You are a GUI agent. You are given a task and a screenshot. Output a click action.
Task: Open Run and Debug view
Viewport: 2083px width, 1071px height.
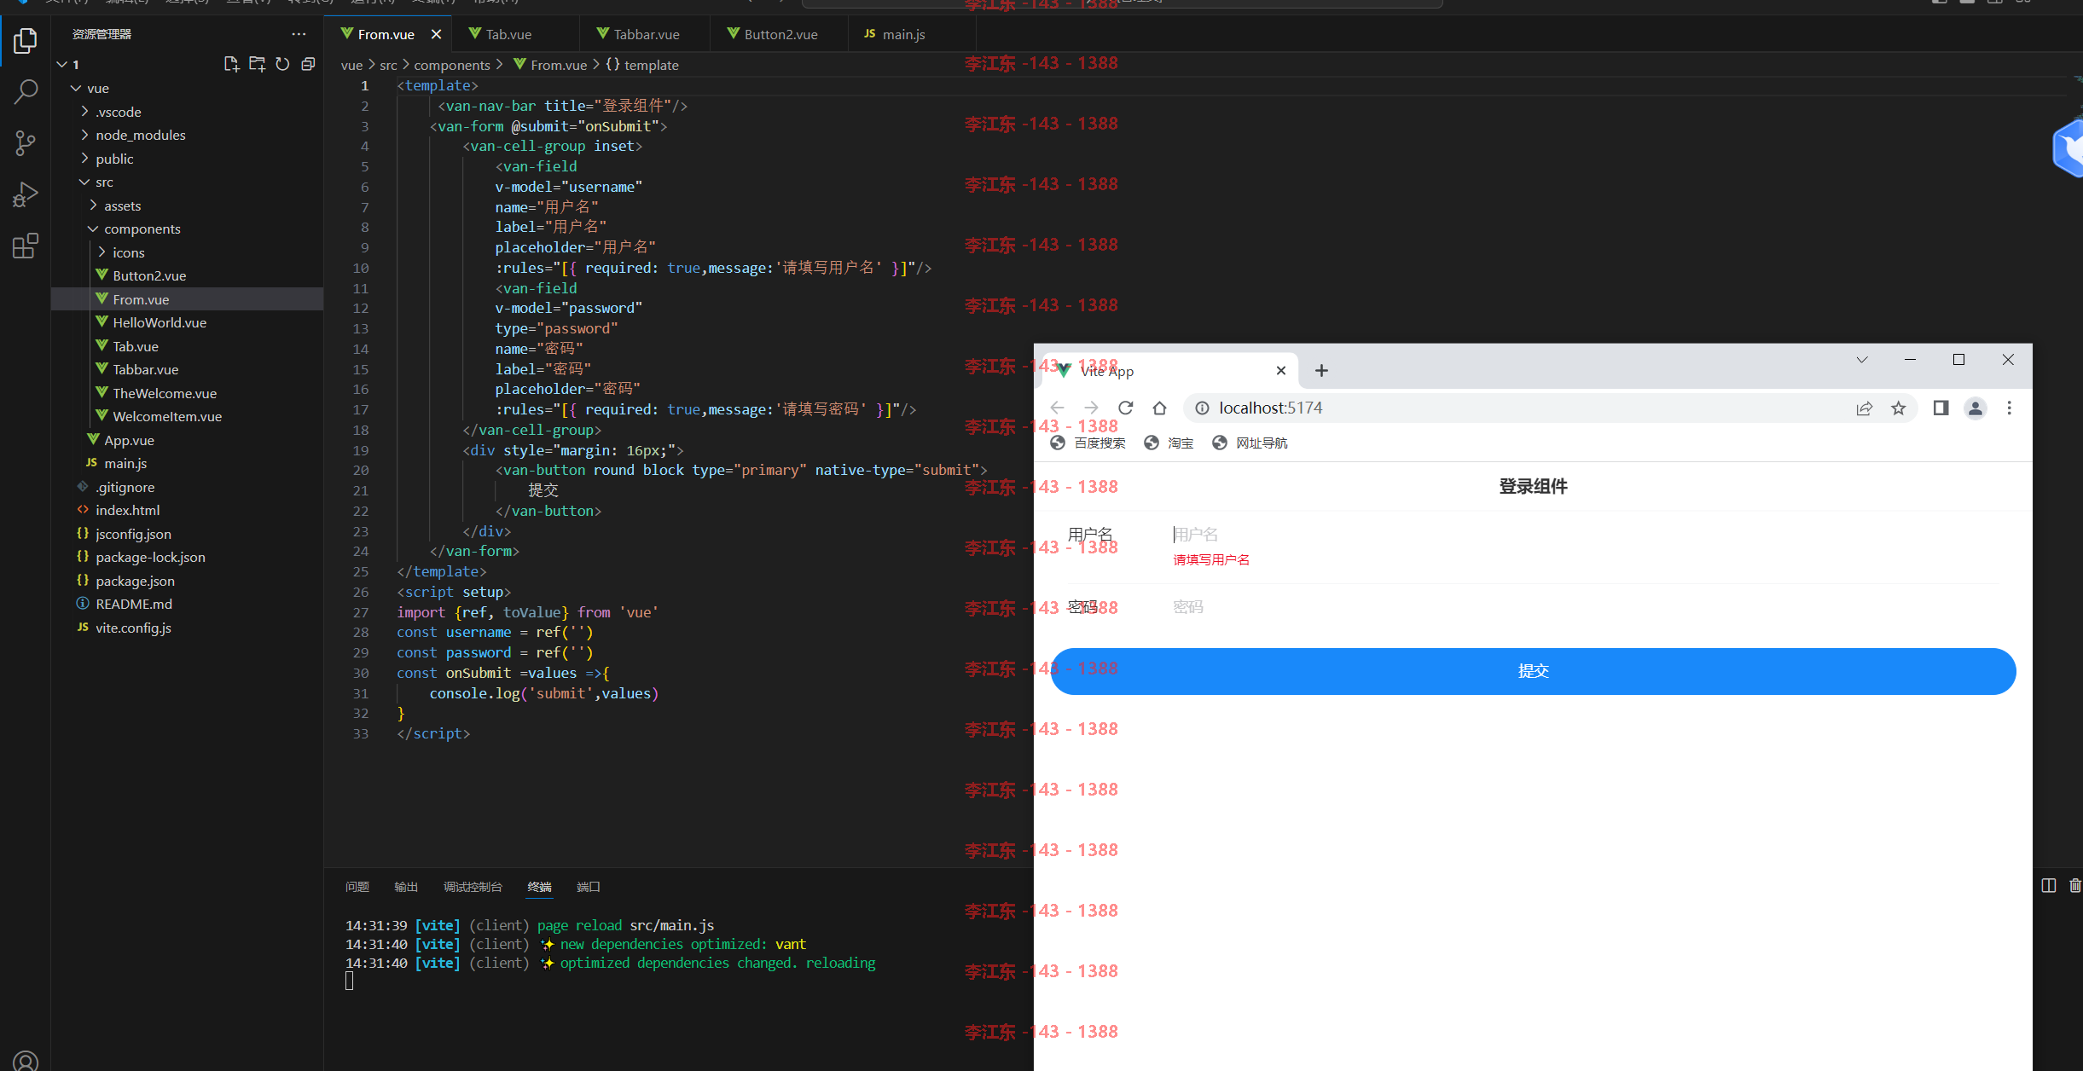[26, 194]
